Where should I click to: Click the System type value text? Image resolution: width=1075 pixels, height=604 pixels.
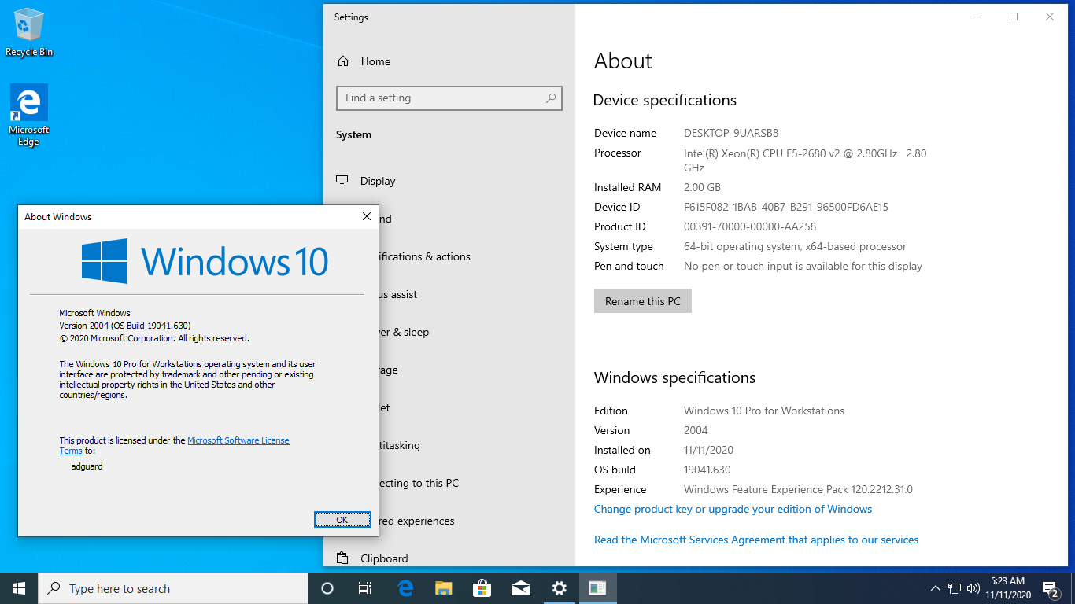[796, 246]
